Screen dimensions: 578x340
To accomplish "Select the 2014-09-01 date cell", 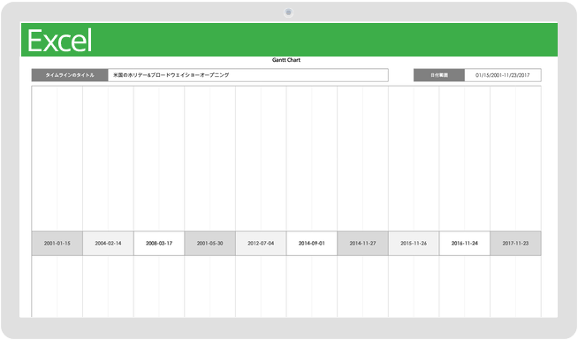I will point(312,244).
